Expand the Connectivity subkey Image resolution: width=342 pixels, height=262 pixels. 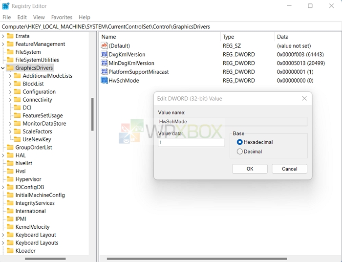10,100
